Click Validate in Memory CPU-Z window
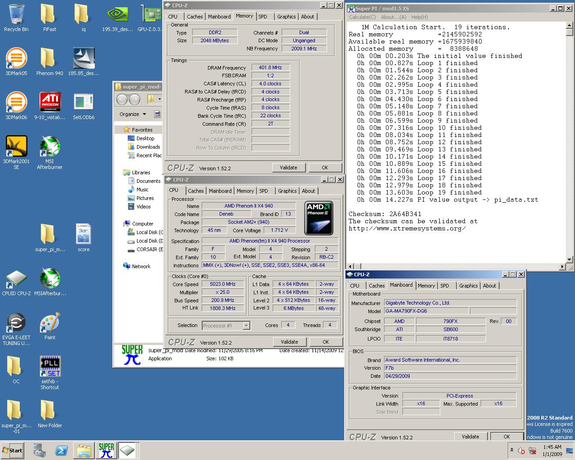575x460 pixels. click(288, 168)
